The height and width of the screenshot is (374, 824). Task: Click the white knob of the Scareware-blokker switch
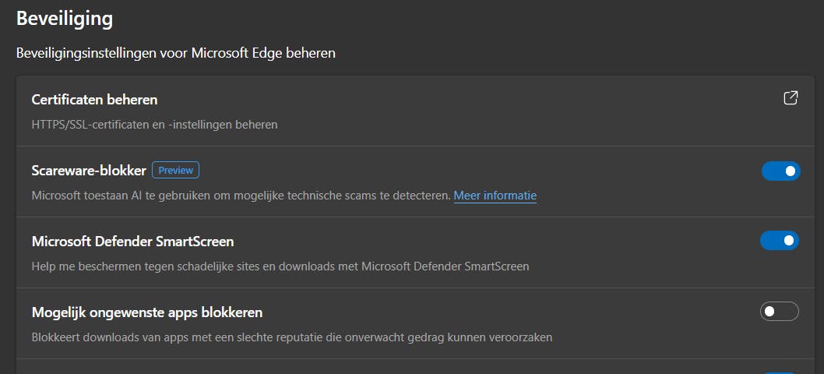coord(791,171)
